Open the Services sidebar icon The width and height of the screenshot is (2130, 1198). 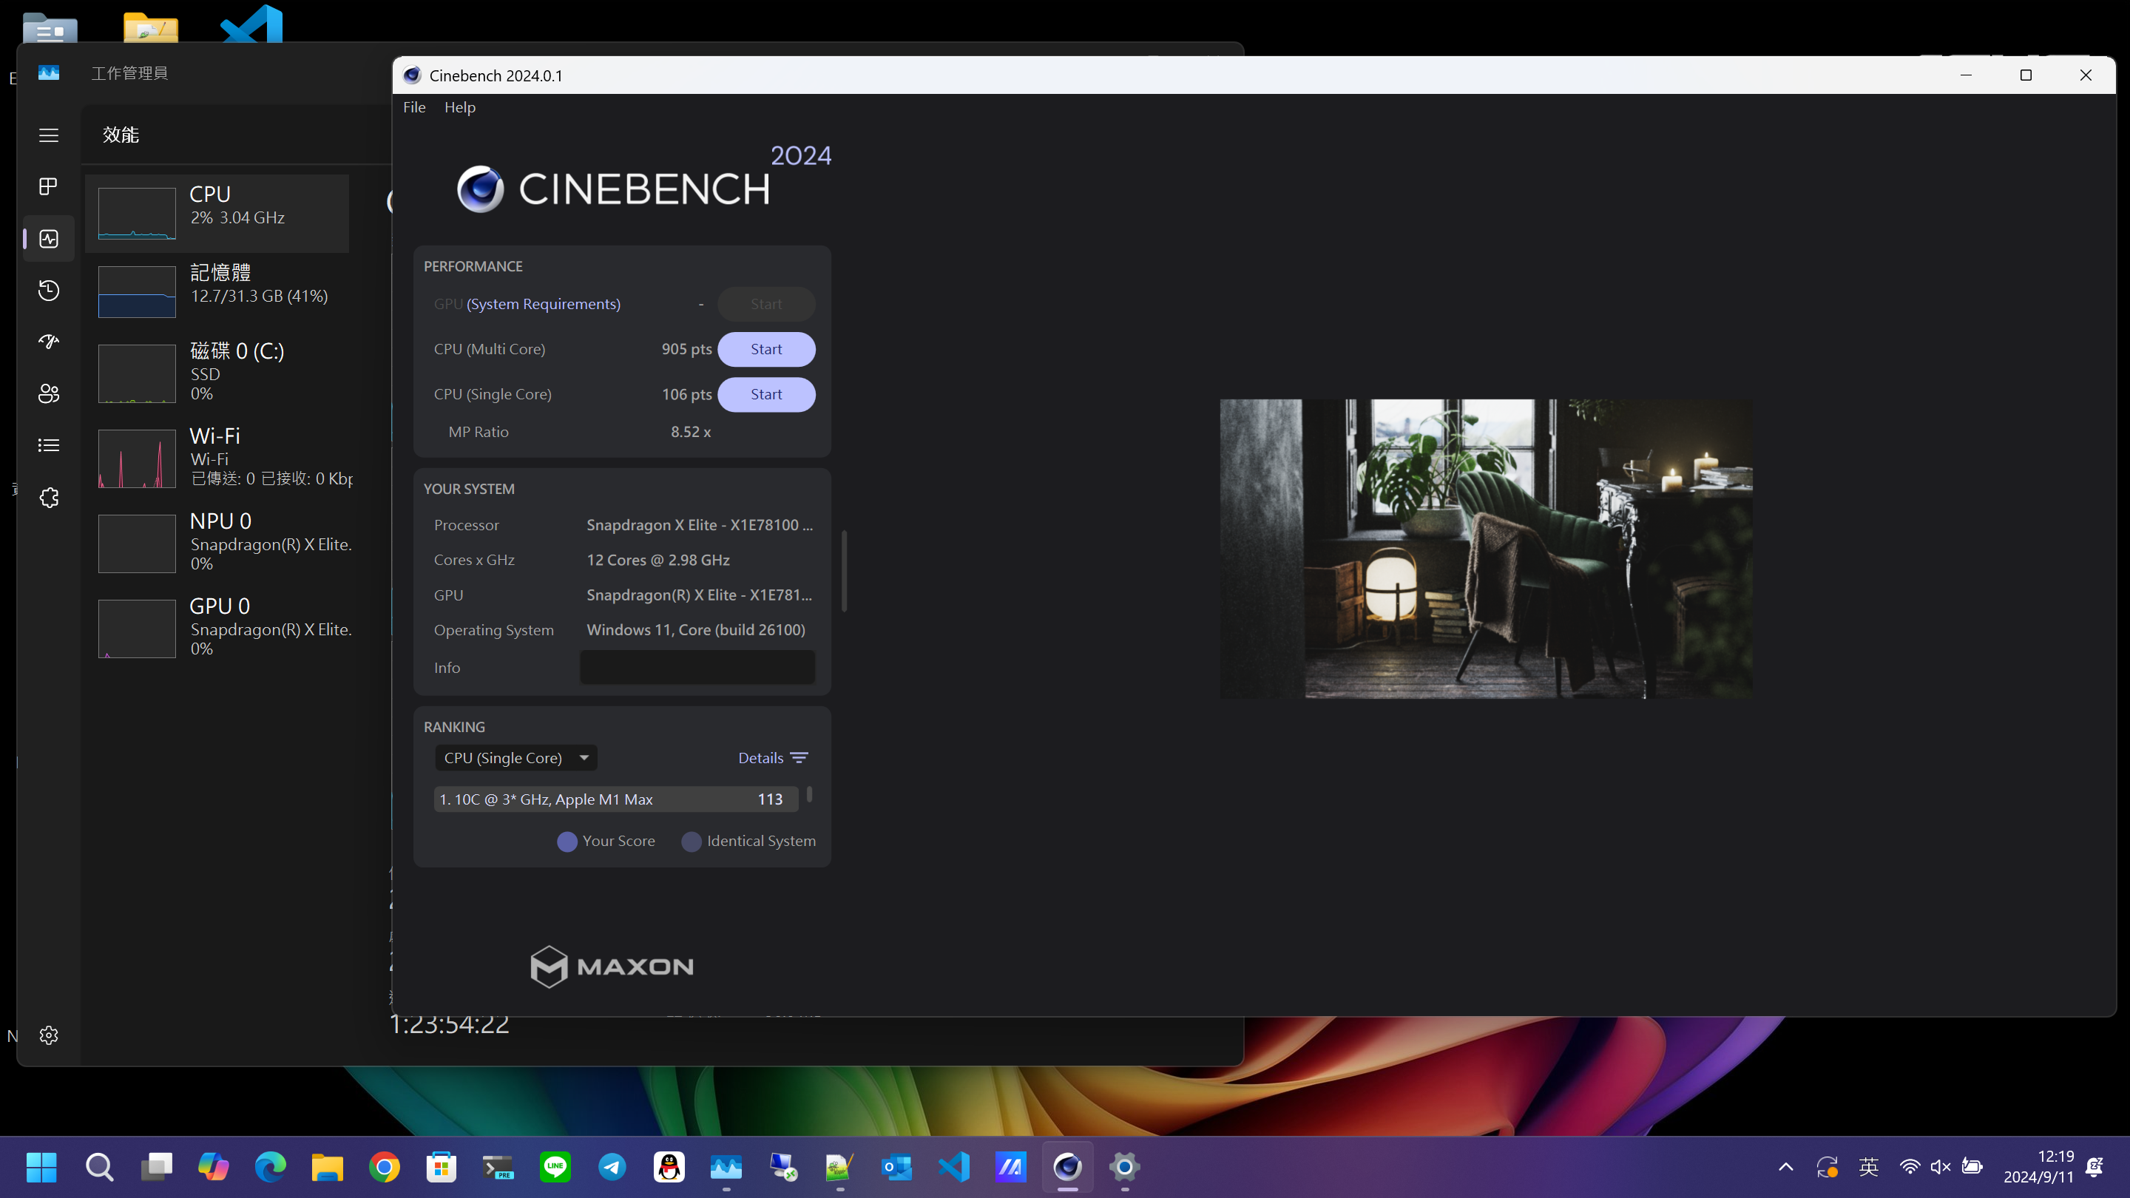tap(49, 498)
